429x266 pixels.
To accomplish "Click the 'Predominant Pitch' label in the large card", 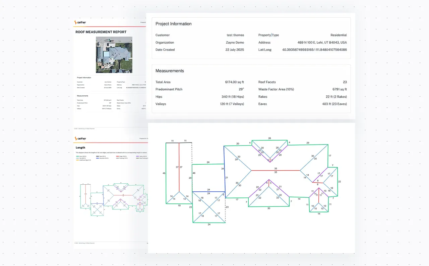I will [x=169, y=89].
